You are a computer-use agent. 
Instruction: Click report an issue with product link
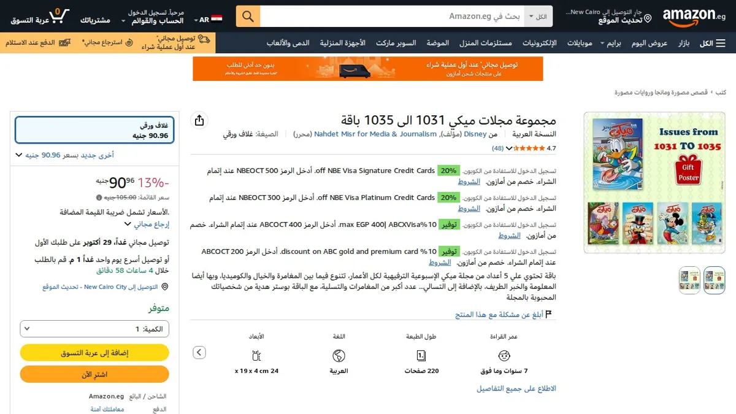click(499, 315)
